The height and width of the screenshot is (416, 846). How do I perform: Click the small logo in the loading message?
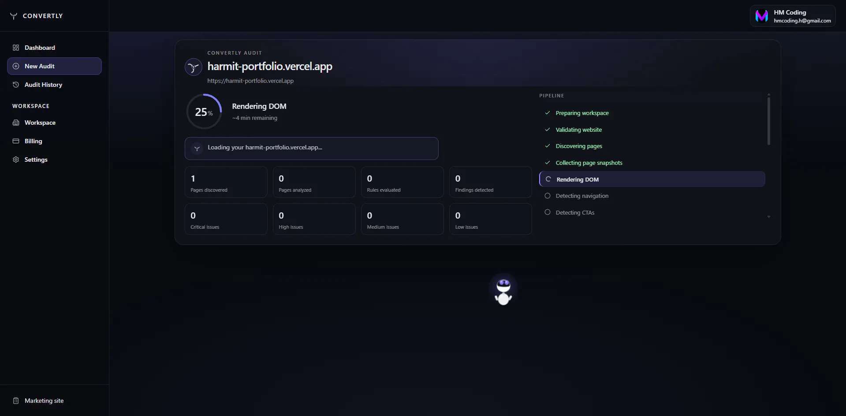pyautogui.click(x=197, y=148)
